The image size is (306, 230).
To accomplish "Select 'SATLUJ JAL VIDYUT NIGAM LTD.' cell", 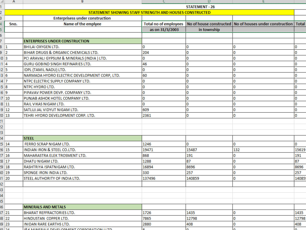I will click(x=82, y=110).
